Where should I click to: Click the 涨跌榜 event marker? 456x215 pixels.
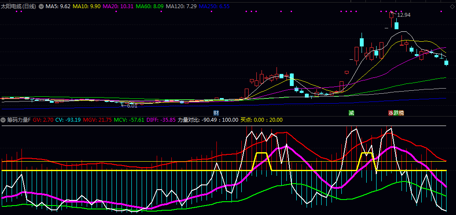point(396,113)
